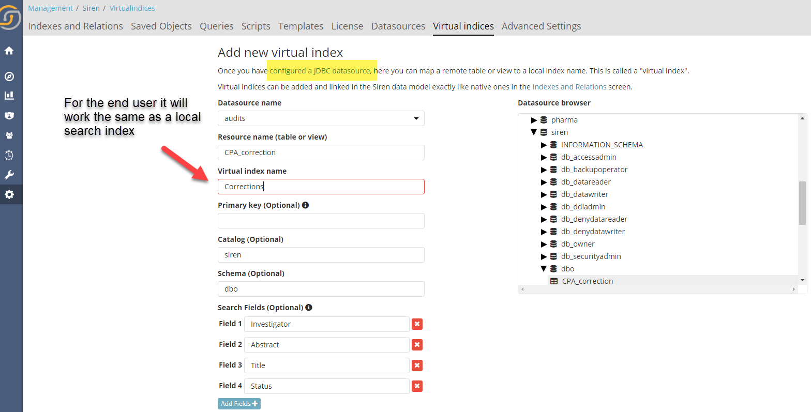Click the database icon beside dbo

click(x=553, y=269)
